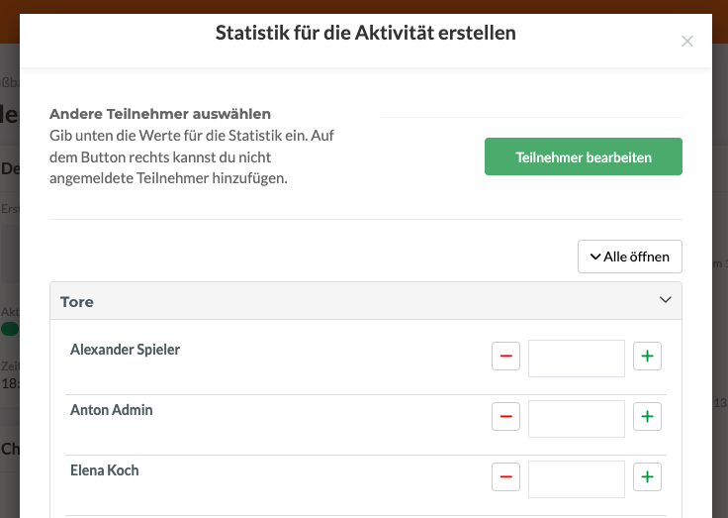
Task: Click the Tore panel header title
Action: (77, 301)
